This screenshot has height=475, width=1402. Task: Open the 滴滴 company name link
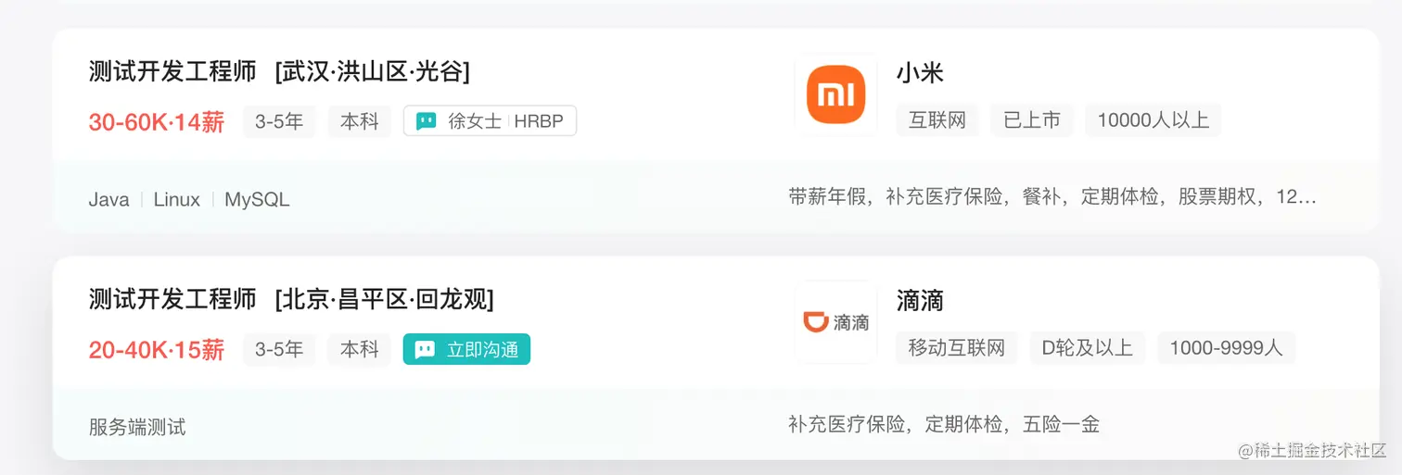(x=920, y=300)
